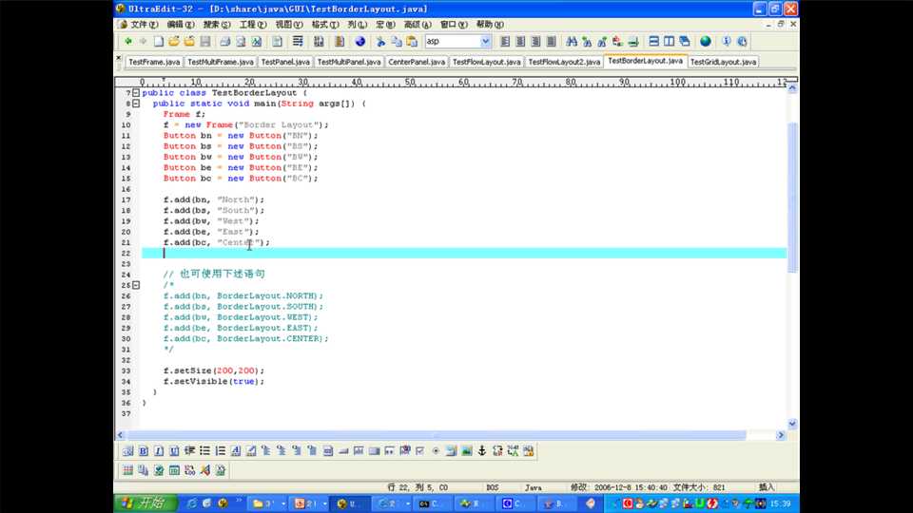Open the 搜索 menu
Screen dimensions: 913x513
tap(217, 25)
